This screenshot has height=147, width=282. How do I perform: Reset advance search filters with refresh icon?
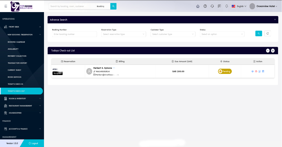point(268,33)
